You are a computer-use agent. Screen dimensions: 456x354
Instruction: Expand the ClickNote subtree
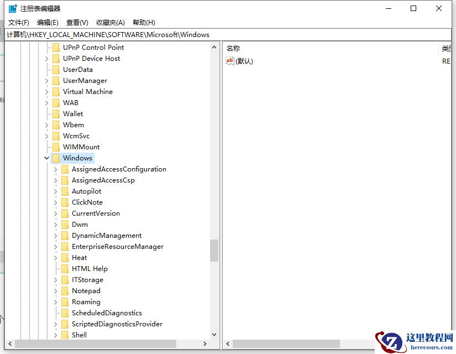55,202
